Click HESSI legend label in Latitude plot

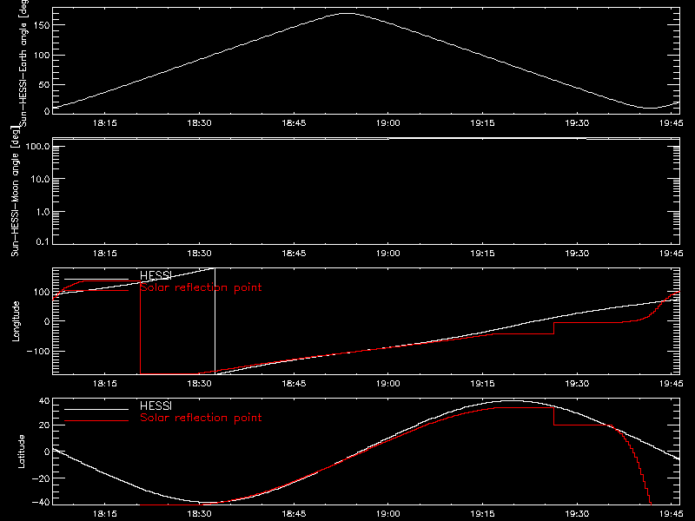(156, 406)
